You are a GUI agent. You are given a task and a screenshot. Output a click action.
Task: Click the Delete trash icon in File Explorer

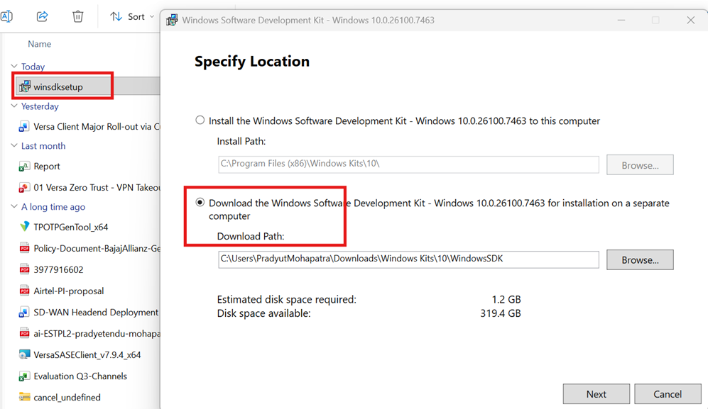coord(77,17)
